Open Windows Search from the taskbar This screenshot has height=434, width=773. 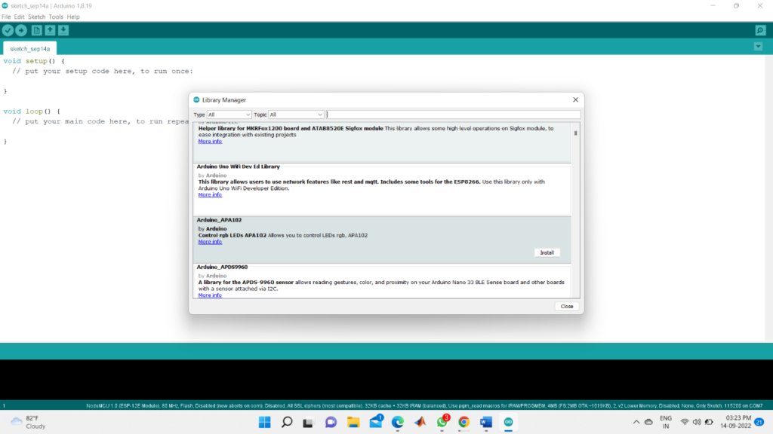(x=287, y=422)
